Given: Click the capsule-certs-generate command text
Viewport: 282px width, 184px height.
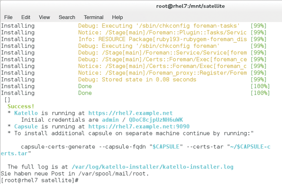Looking at the screenshot, I should tap(58, 147).
